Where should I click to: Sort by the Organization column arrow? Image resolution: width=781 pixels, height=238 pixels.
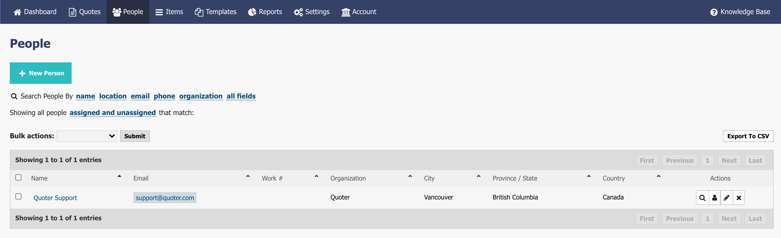click(410, 177)
